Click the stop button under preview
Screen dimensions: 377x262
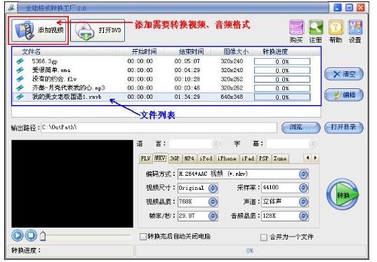(x=31, y=235)
